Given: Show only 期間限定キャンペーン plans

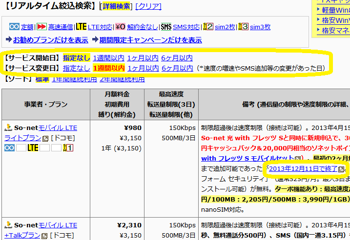Looking at the screenshot, I should pyautogui.click(x=151, y=40).
